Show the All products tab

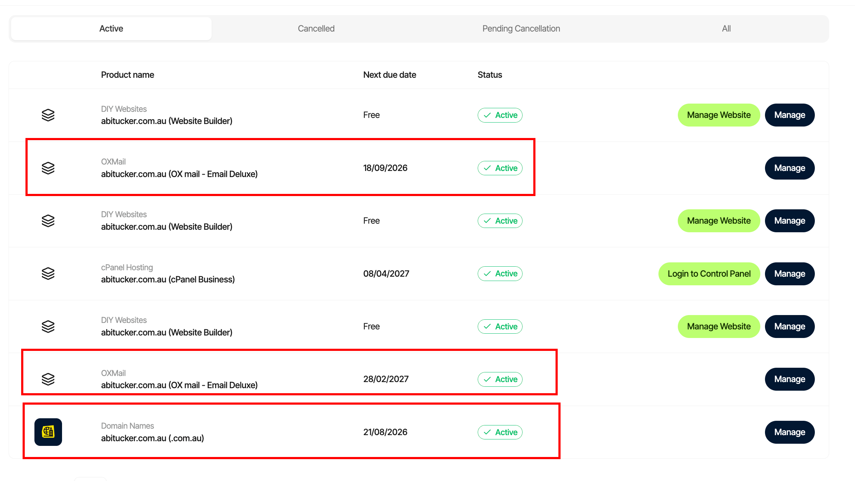click(x=726, y=29)
